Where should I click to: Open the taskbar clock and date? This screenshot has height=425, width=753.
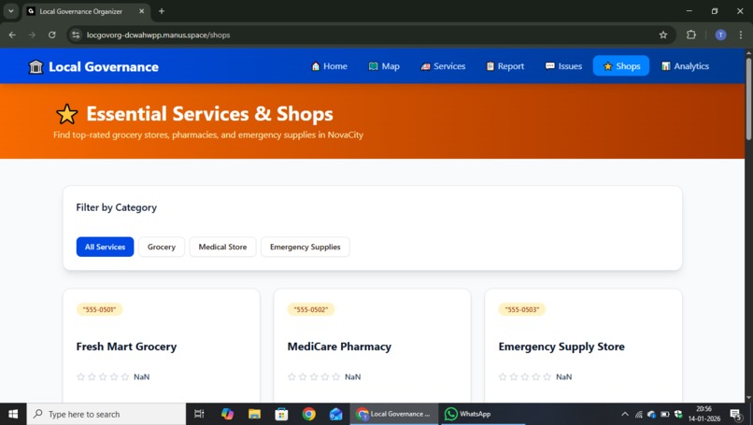point(703,414)
